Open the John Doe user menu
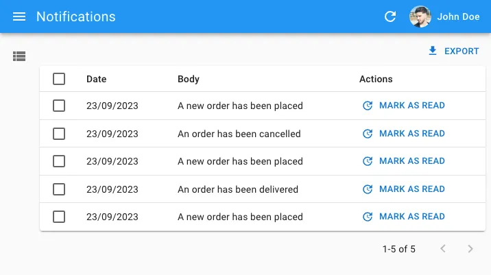This screenshot has height=275, width=491. point(458,16)
